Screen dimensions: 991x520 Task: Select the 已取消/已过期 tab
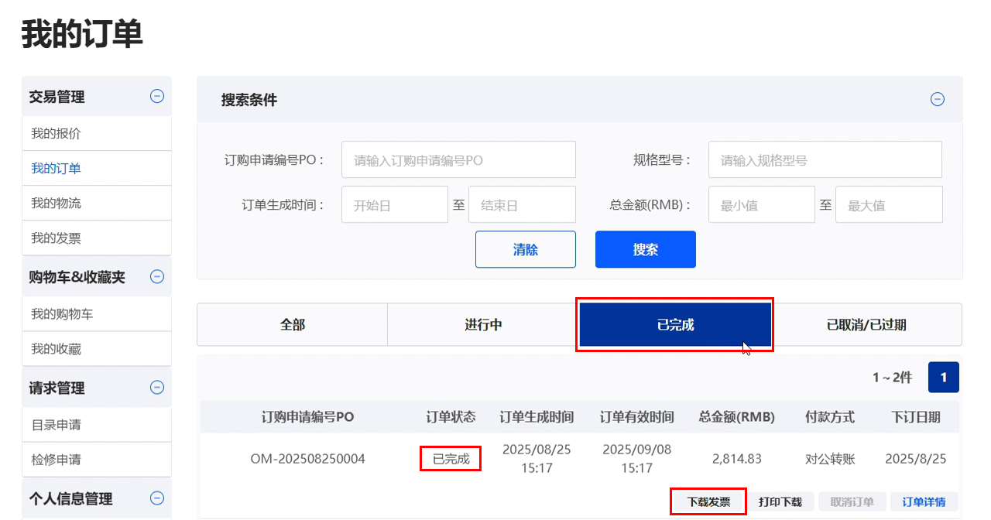pos(866,325)
